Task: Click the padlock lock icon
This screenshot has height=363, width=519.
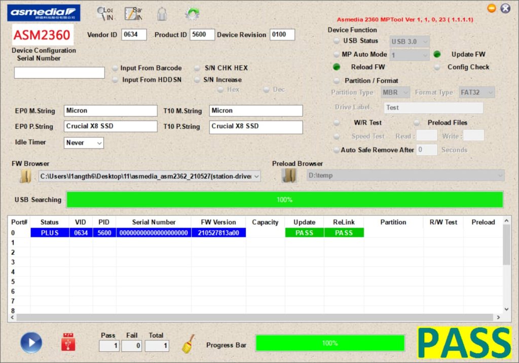Action: point(162,14)
